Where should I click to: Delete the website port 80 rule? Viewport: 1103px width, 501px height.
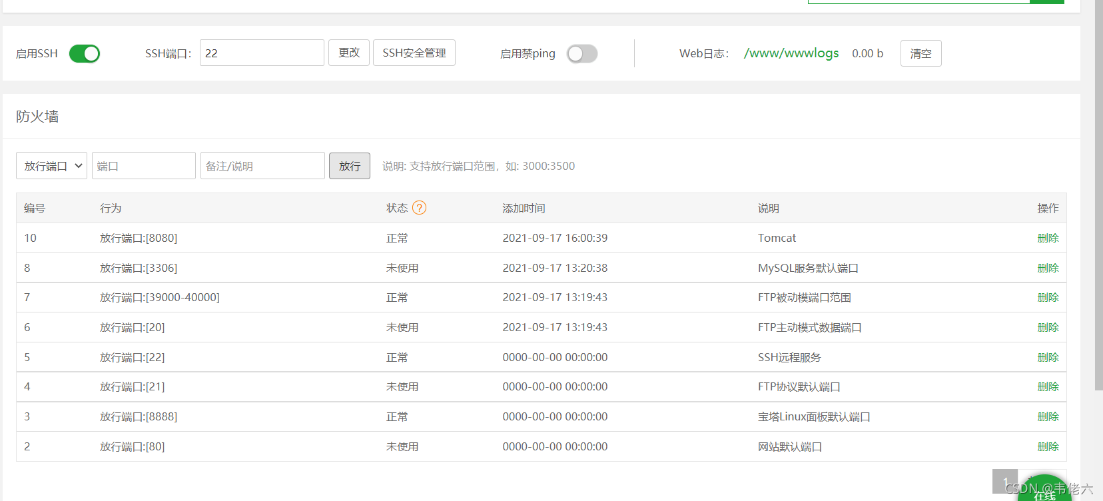[1048, 446]
